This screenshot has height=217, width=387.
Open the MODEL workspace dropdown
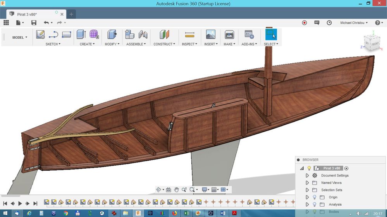(x=20, y=37)
